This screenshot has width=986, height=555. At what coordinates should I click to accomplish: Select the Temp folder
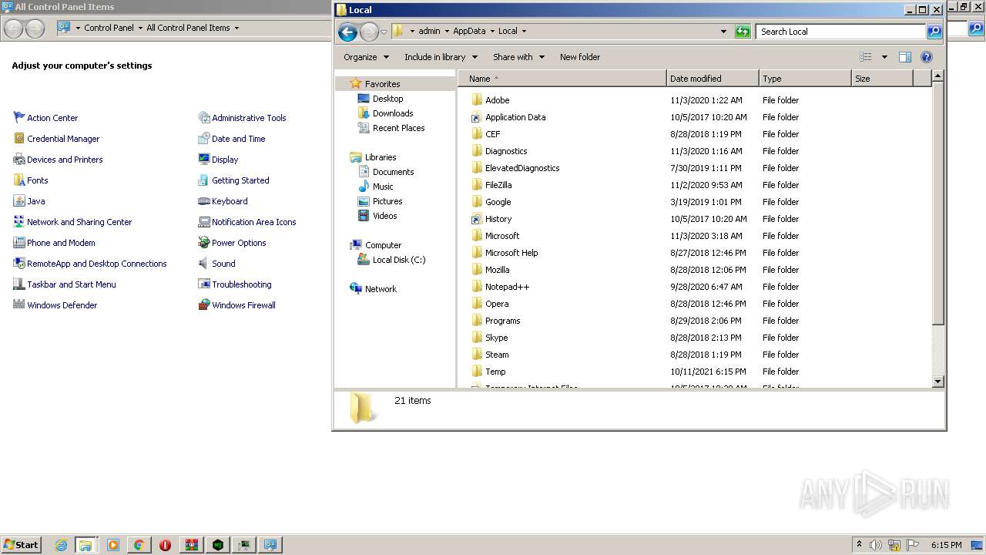pos(495,372)
